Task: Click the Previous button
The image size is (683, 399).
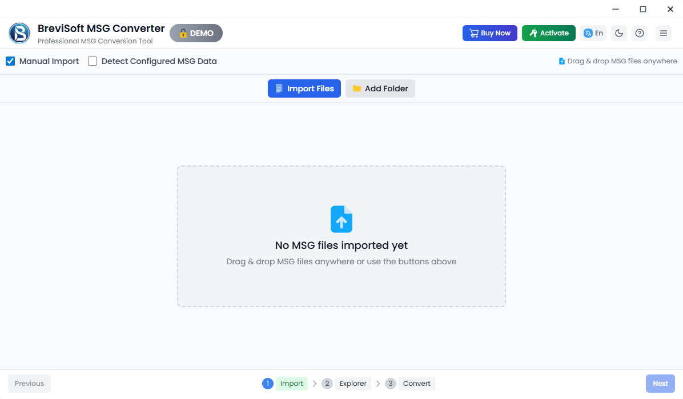Action: pyautogui.click(x=29, y=384)
